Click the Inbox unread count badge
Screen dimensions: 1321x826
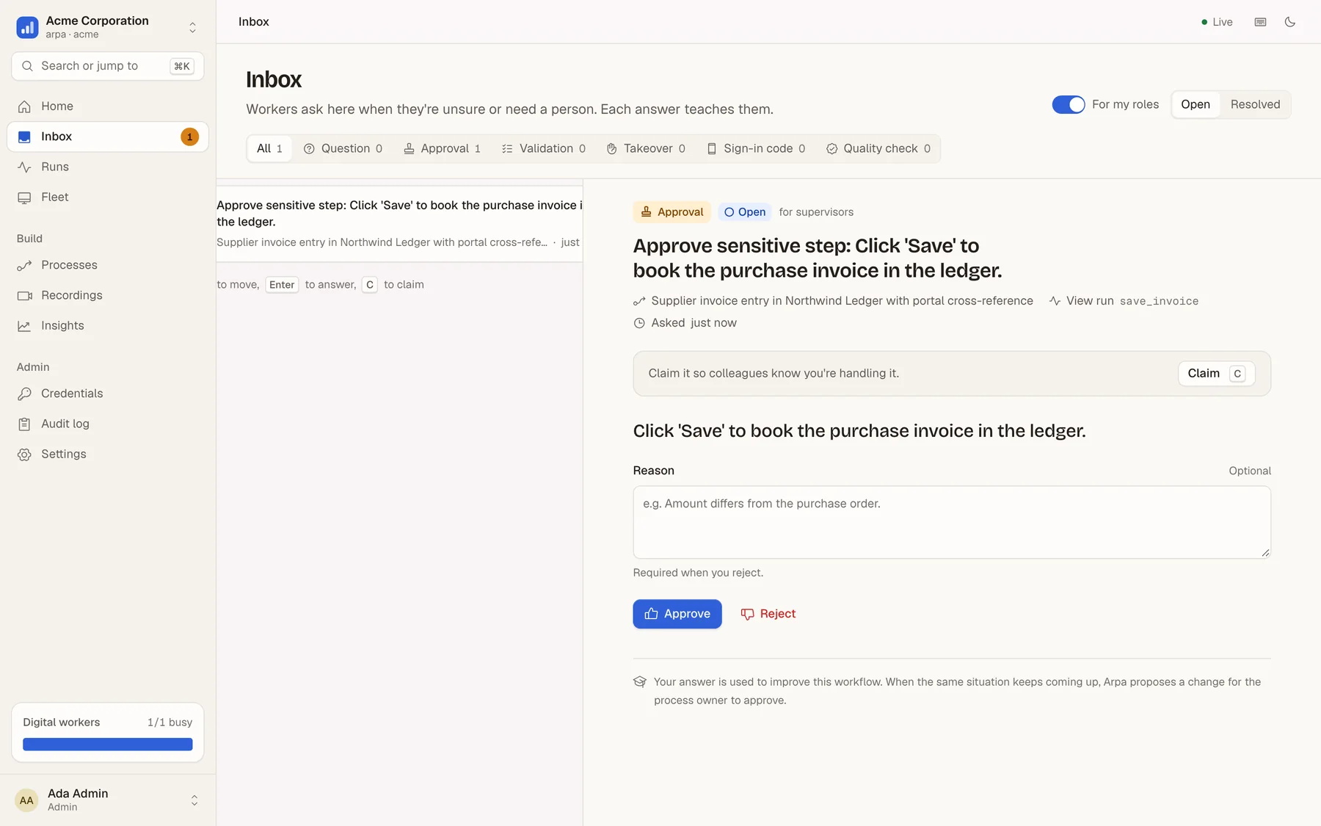coord(189,137)
